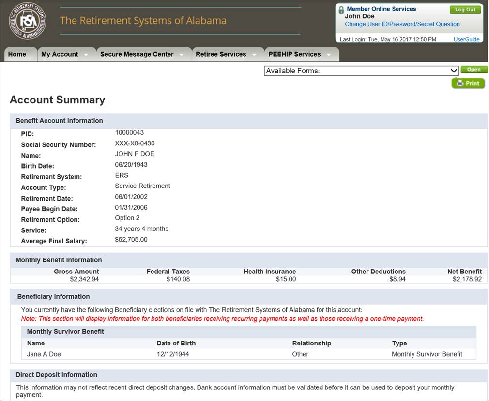The height and width of the screenshot is (401, 489).
Task: Click the green Open button
Action: pos(474,70)
